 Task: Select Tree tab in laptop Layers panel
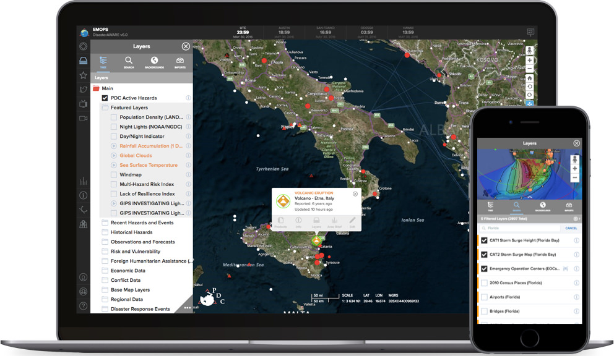103,62
